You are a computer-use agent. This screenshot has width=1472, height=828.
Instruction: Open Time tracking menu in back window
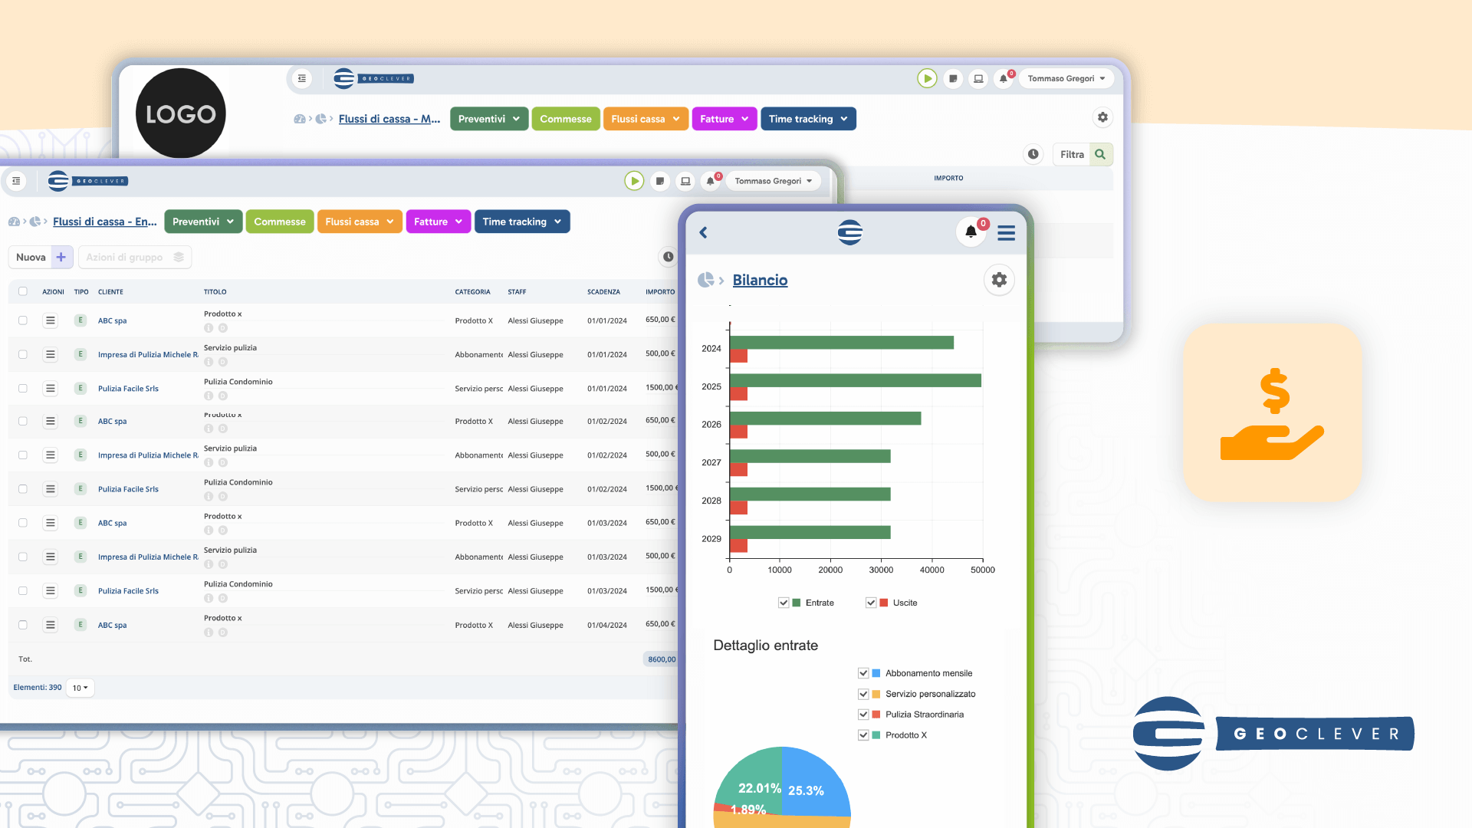808,119
